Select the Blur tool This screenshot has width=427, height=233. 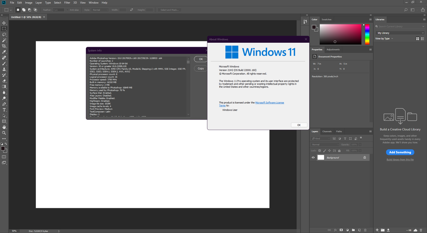[4, 92]
